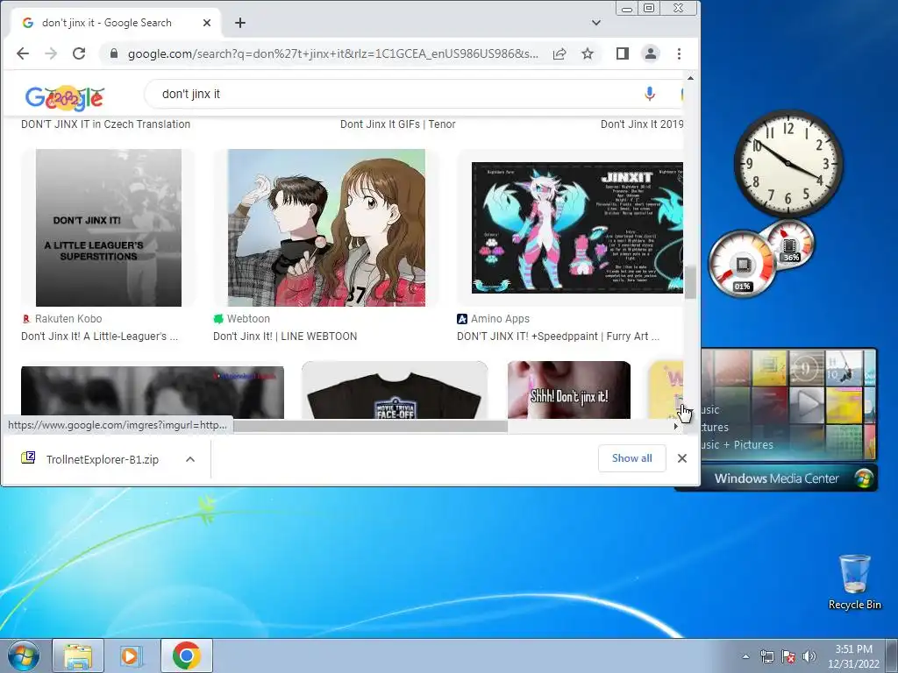
Task: Click the Amino Apps source label
Action: [x=494, y=319]
